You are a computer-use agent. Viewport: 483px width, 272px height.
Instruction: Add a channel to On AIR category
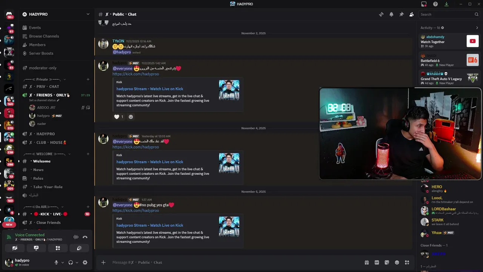coord(88,207)
